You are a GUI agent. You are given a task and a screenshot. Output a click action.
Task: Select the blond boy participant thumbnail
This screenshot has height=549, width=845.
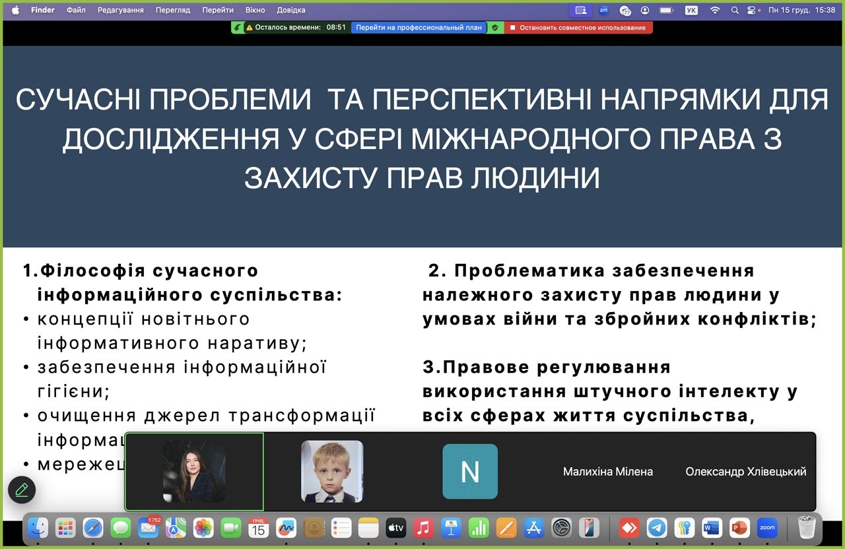tap(332, 472)
